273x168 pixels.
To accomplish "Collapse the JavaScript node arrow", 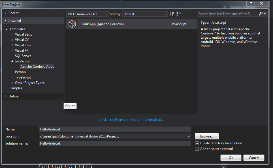I will (x=12, y=61).
